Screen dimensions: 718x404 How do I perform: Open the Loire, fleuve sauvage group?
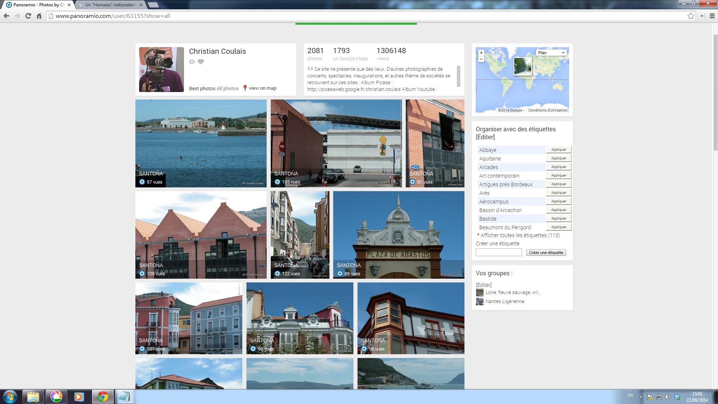point(513,293)
